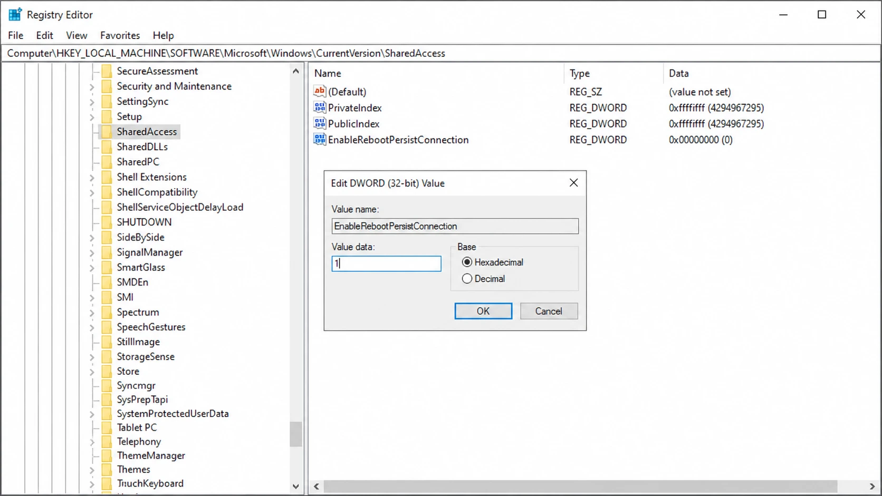
Task: Click the PublicIndex DWORD value icon
Action: [x=320, y=123]
